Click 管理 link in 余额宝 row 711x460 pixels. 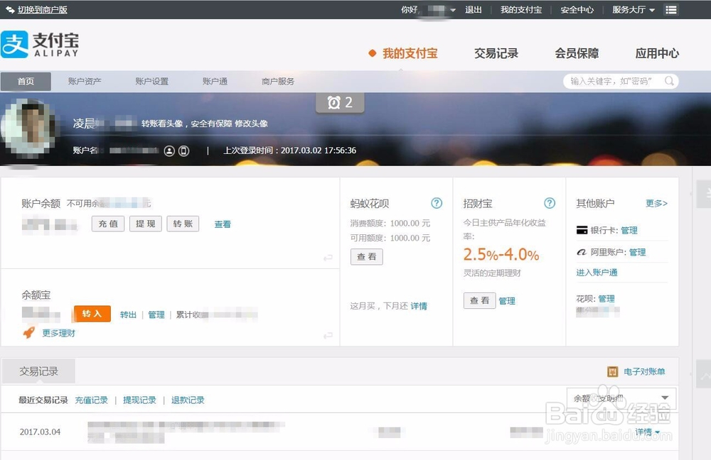click(x=156, y=314)
